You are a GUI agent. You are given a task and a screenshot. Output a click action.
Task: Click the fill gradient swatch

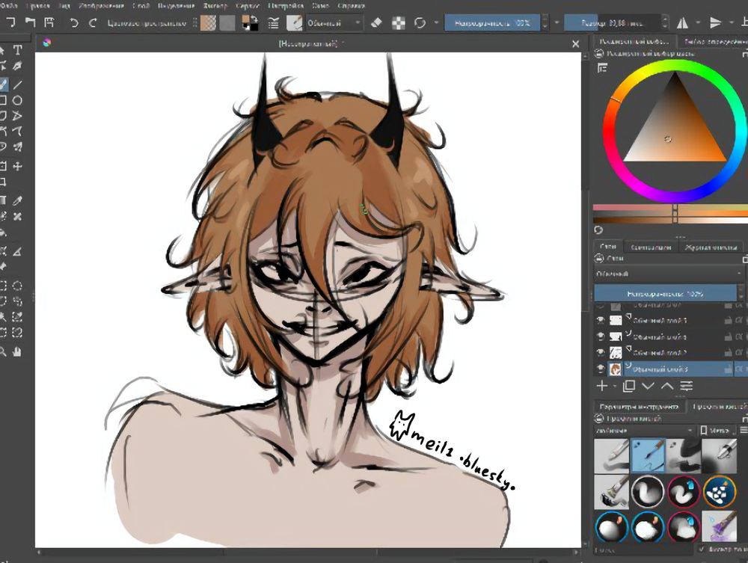pos(208,22)
